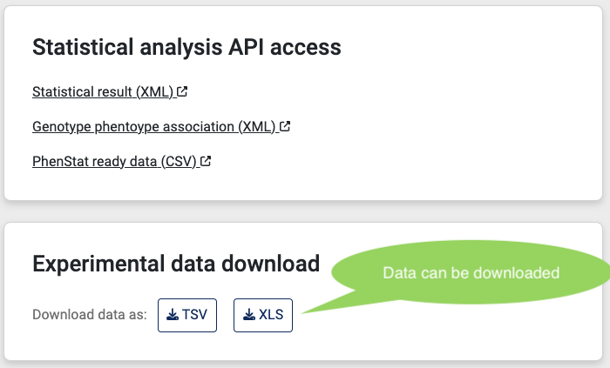610x368 pixels.
Task: Click the download arrow icon inside TSV button
Action: point(173,314)
